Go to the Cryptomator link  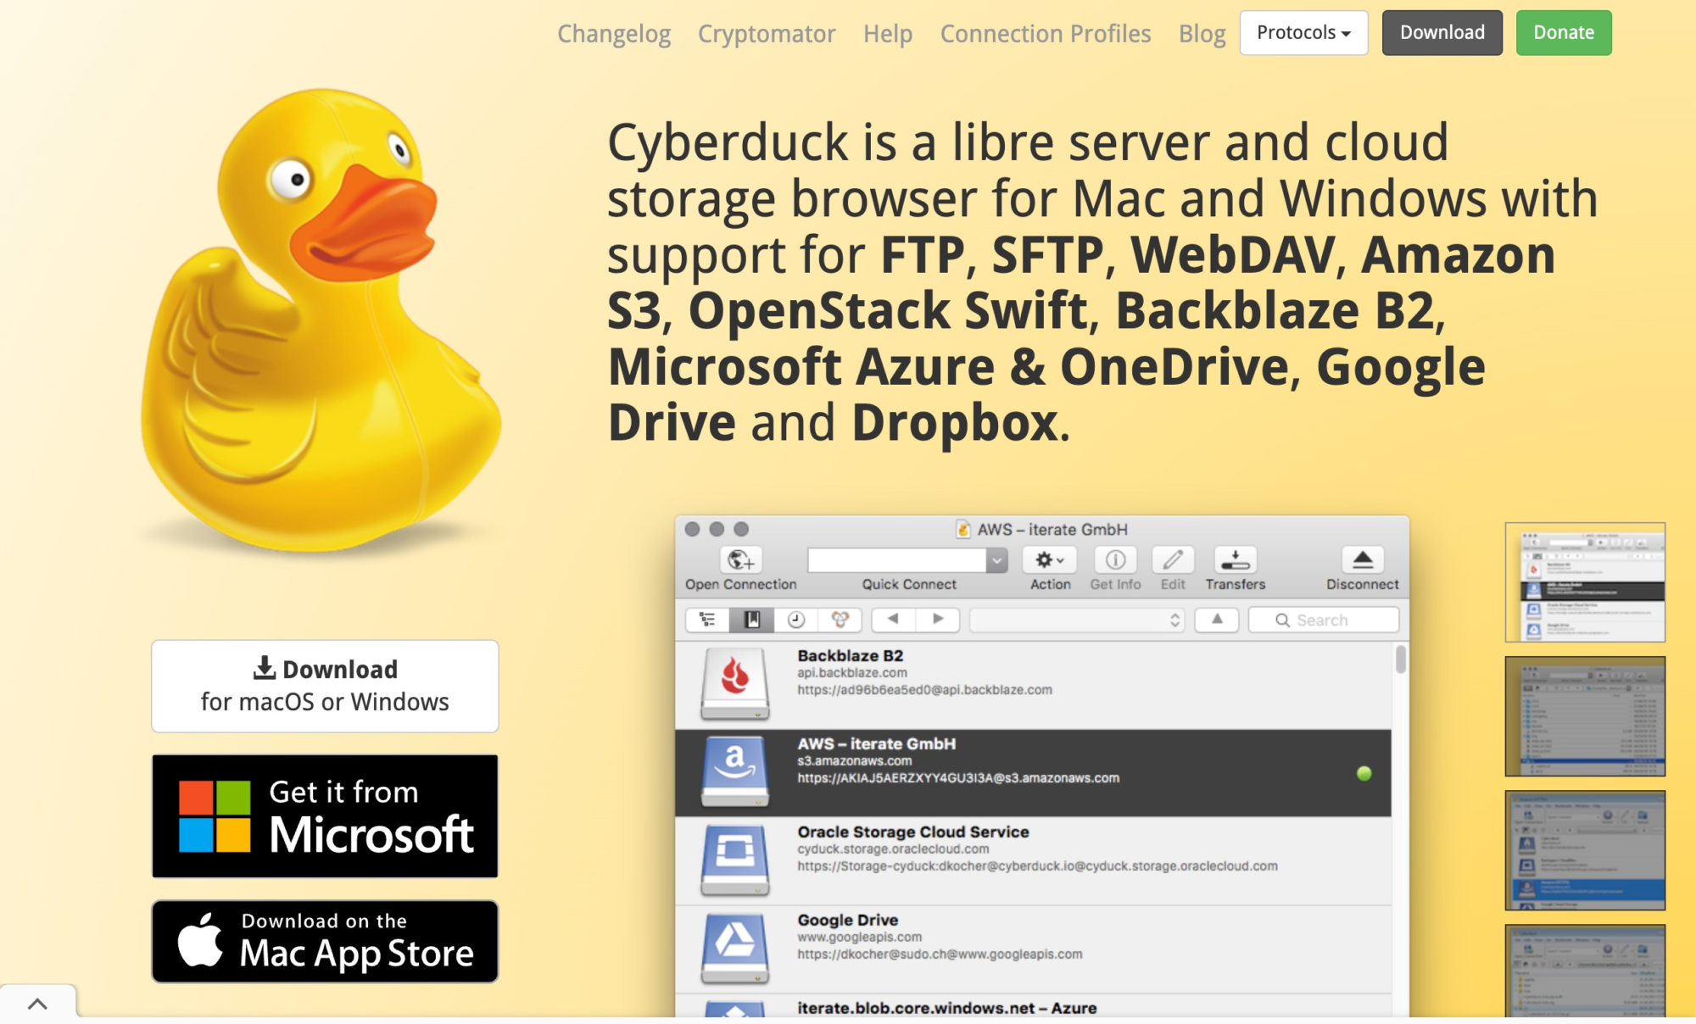click(767, 33)
